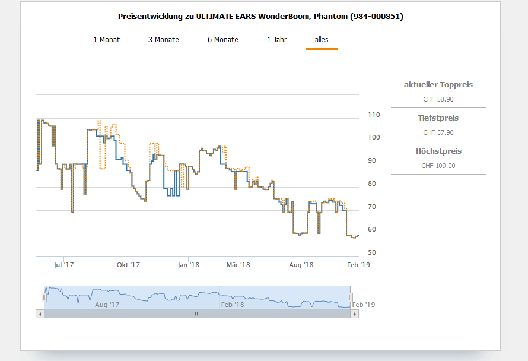Screen dimensions: 528x361
Task: Click the right navigator range handle
Action: 350,297
